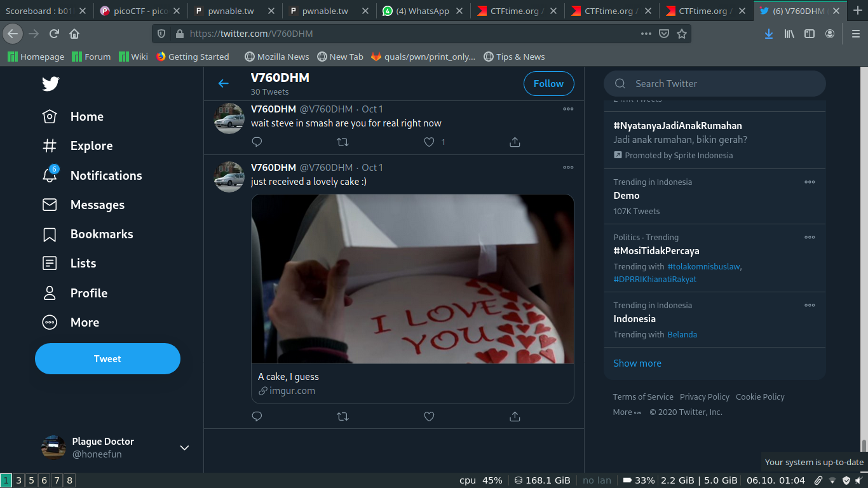
Task: Expand Plague Doctor account switcher chevron
Action: pos(184,448)
